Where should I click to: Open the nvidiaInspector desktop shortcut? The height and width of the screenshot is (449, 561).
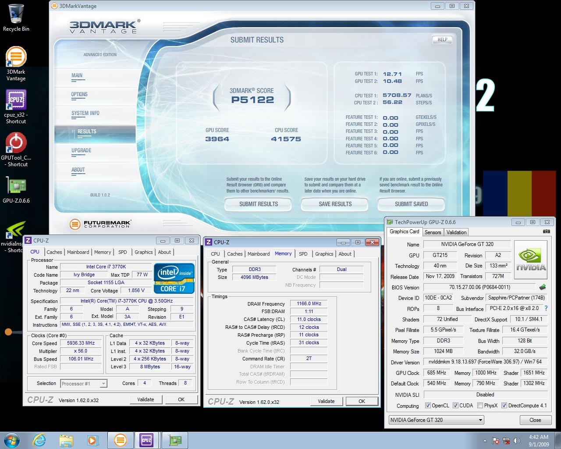point(13,237)
